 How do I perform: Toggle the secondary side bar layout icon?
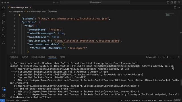(x=175, y=3)
